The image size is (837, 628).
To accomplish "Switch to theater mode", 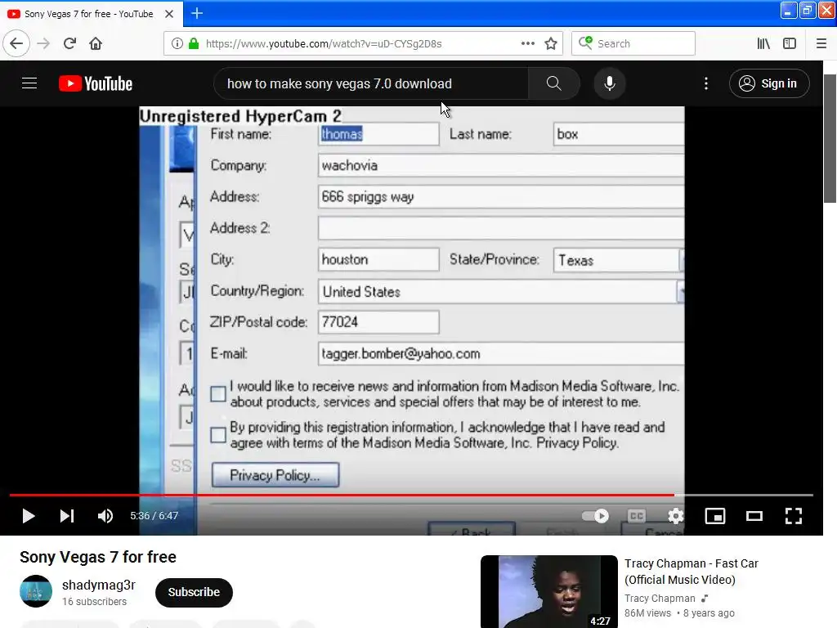I will [754, 516].
